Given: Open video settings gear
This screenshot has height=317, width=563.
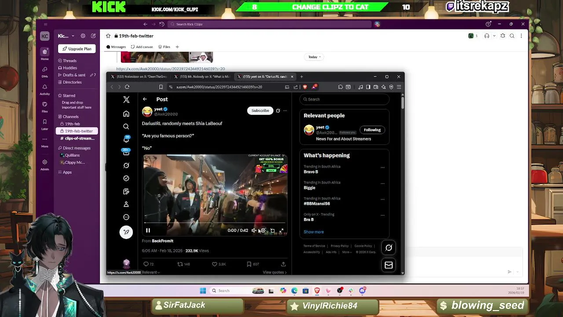Looking at the screenshot, I should point(263,230).
